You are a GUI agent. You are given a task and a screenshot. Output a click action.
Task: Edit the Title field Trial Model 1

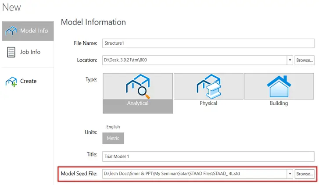coord(208,157)
